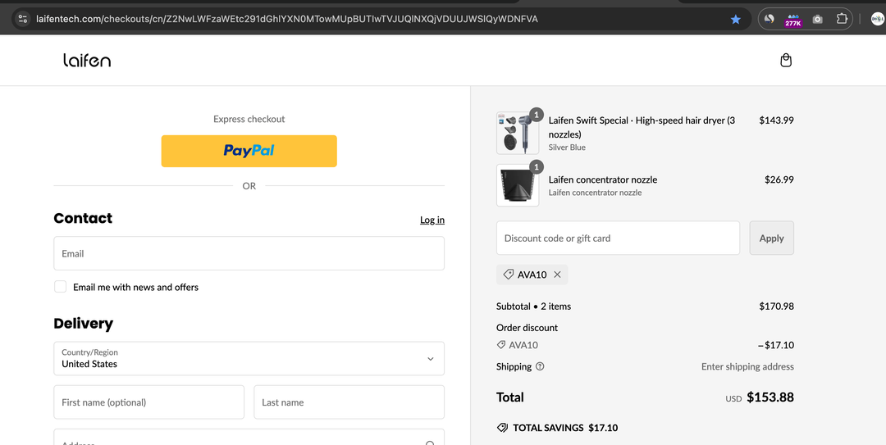The width and height of the screenshot is (886, 445).
Task: Remove the AVA10 discount code
Action: [x=558, y=275]
